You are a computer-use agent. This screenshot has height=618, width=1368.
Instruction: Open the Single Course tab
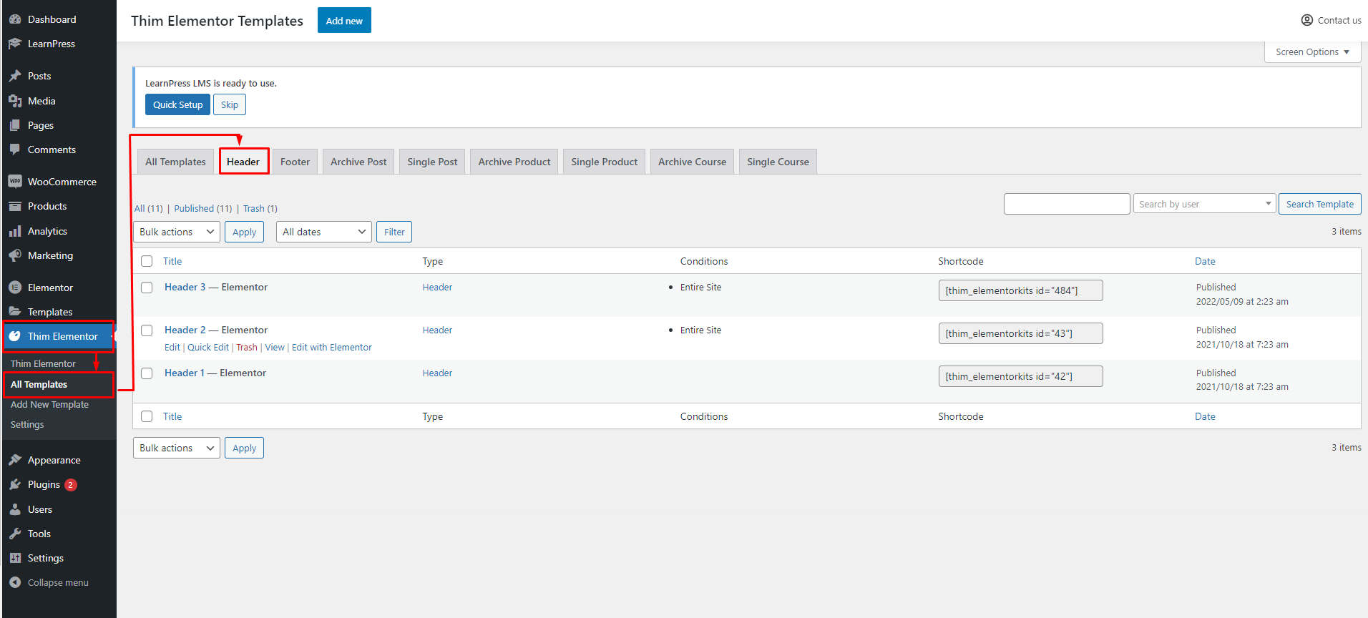[x=778, y=162]
